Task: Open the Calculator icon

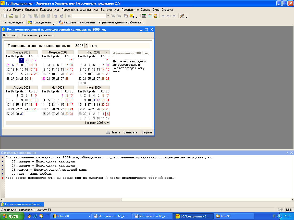Action: [144, 16]
